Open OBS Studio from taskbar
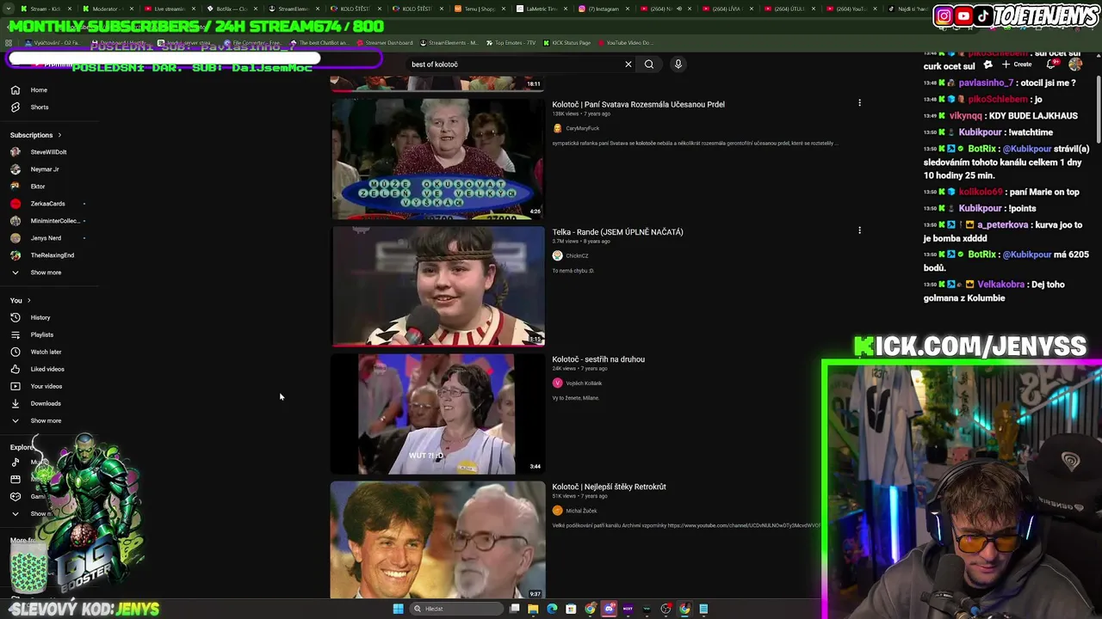This screenshot has height=619, width=1102. [666, 609]
